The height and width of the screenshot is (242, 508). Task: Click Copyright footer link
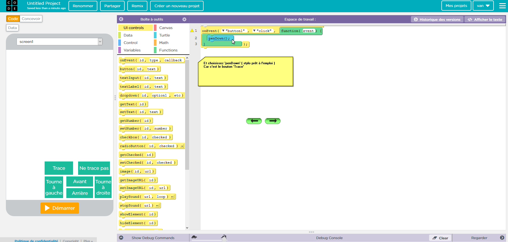(71, 241)
